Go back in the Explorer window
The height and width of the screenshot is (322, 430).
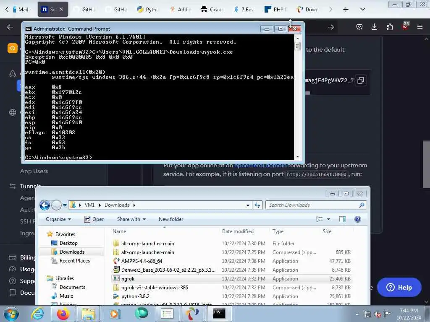pyautogui.click(x=45, y=205)
